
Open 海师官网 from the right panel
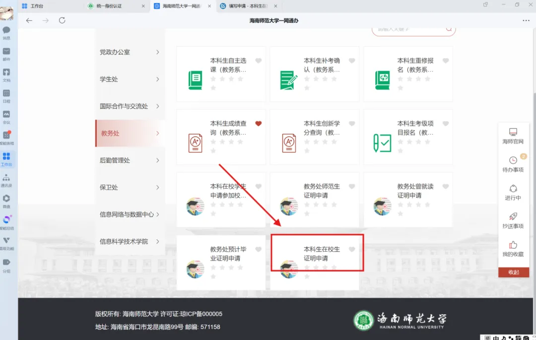513,136
